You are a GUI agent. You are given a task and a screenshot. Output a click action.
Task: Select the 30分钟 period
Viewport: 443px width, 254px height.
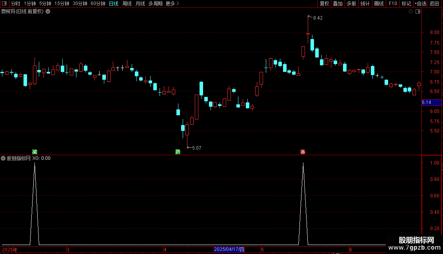[80, 4]
